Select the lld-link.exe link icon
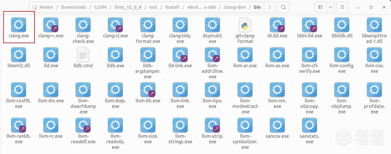The width and height of the screenshot is (391, 154). tap(180, 55)
